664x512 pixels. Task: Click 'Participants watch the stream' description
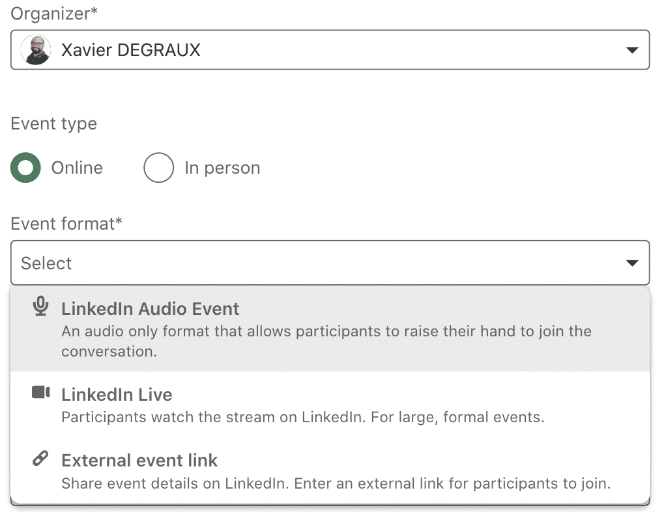[302, 417]
